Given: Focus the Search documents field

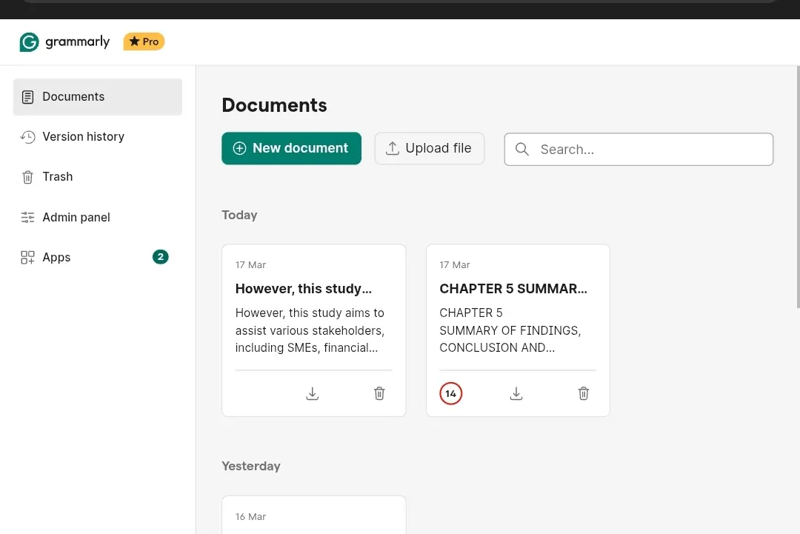Looking at the screenshot, I should click(x=639, y=150).
